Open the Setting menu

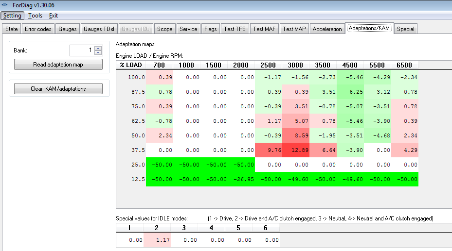pos(12,16)
